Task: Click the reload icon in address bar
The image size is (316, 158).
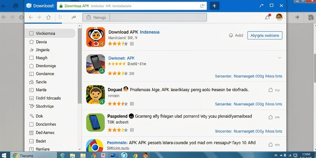Action: (202, 6)
